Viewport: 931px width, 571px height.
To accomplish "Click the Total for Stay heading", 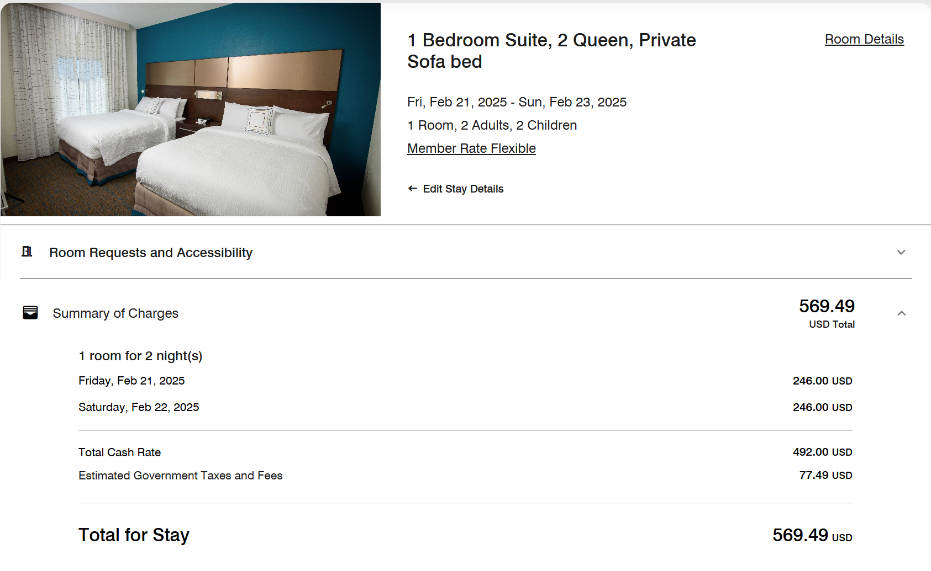I will 134,535.
